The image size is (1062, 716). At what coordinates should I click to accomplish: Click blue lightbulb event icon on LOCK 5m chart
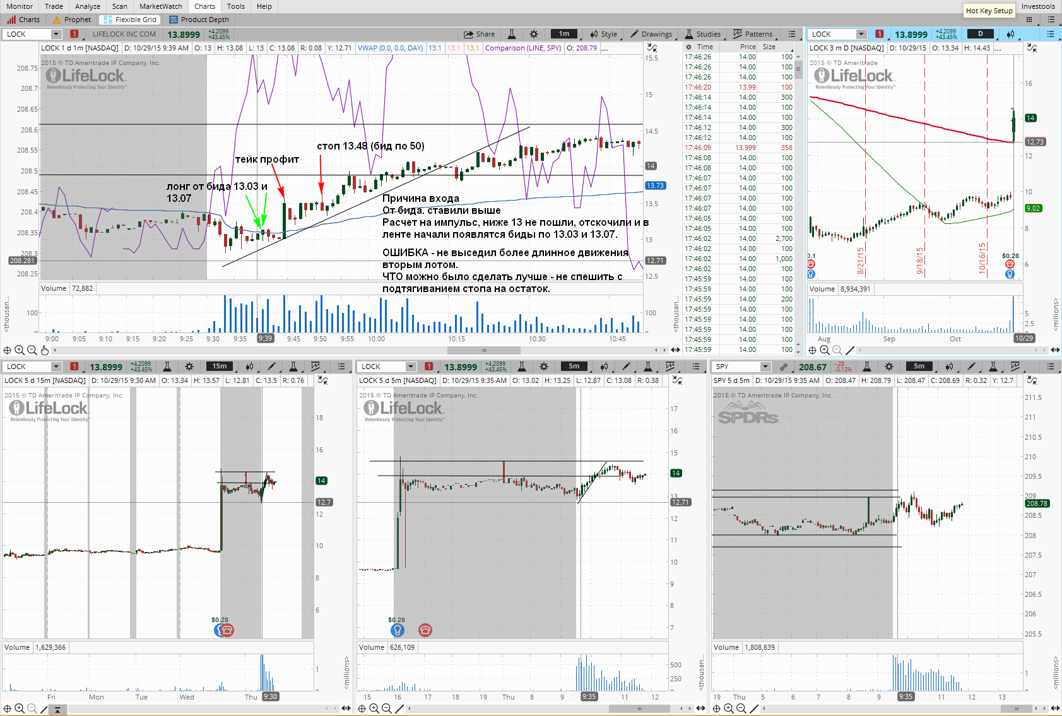[x=397, y=630]
